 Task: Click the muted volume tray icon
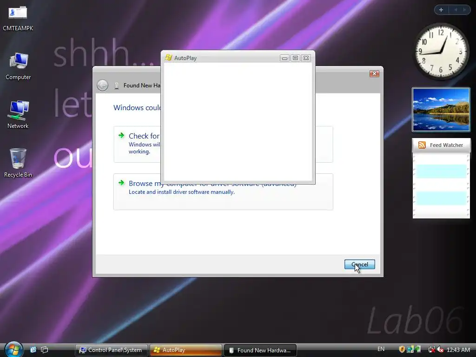pyautogui.click(x=440, y=350)
